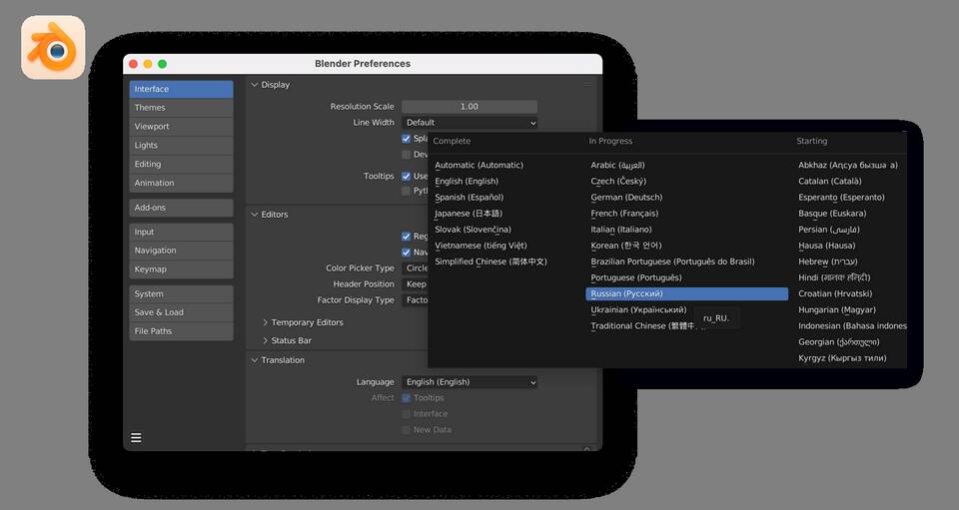Open the File Paths preferences tab
This screenshot has height=510, width=959.
click(x=181, y=331)
